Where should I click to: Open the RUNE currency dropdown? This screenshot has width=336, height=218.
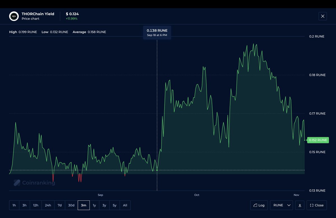(282, 205)
